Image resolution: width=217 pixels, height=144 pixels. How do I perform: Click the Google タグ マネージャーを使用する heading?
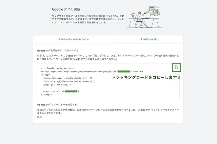coord(57,105)
